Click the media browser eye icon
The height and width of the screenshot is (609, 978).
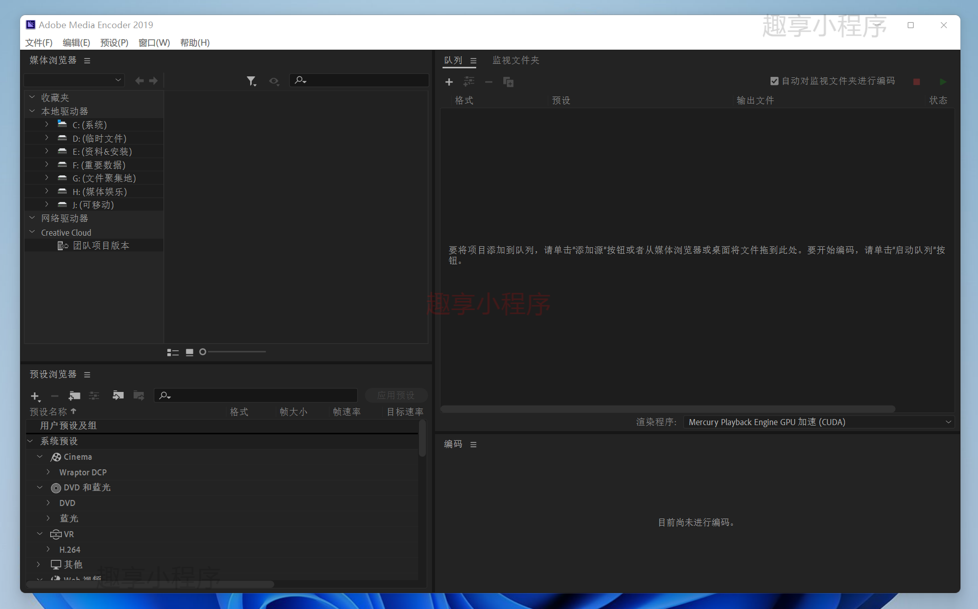pyautogui.click(x=274, y=81)
